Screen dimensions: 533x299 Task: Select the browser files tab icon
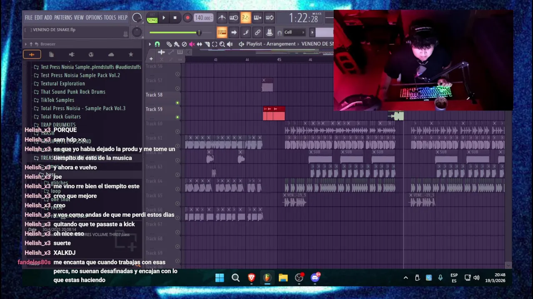point(51,54)
